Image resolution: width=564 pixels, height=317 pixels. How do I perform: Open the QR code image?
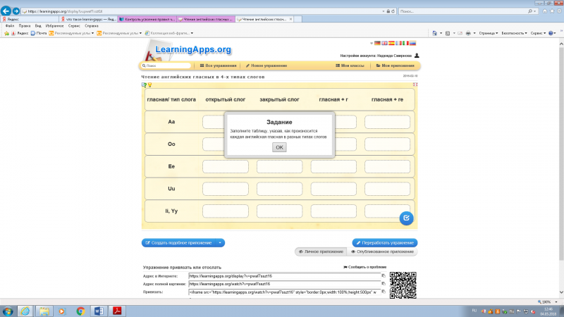403,285
